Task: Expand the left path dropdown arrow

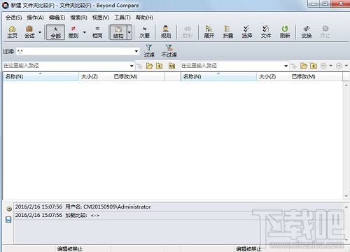Action: pos(132,66)
